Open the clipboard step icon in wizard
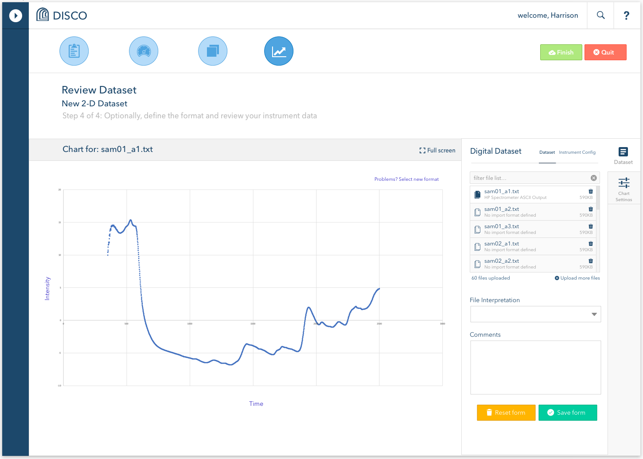This screenshot has height=459, width=643. pyautogui.click(x=74, y=51)
